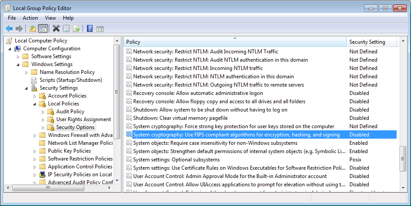
Task: Click the Delete X icon in toolbar
Action: (x=56, y=29)
